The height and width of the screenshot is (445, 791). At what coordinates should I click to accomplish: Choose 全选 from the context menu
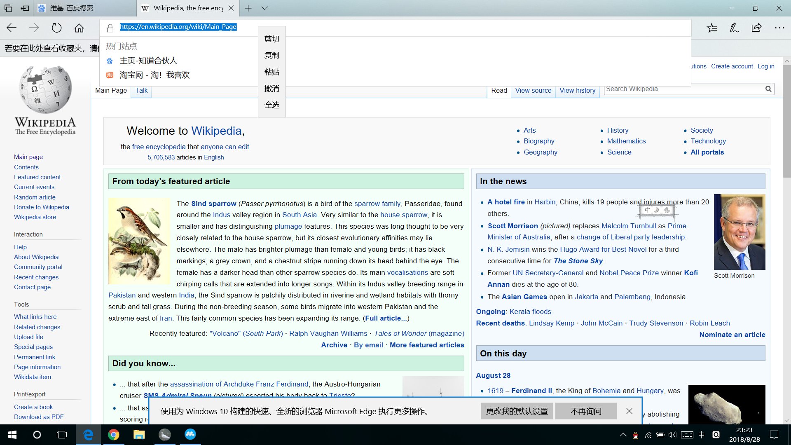point(271,105)
